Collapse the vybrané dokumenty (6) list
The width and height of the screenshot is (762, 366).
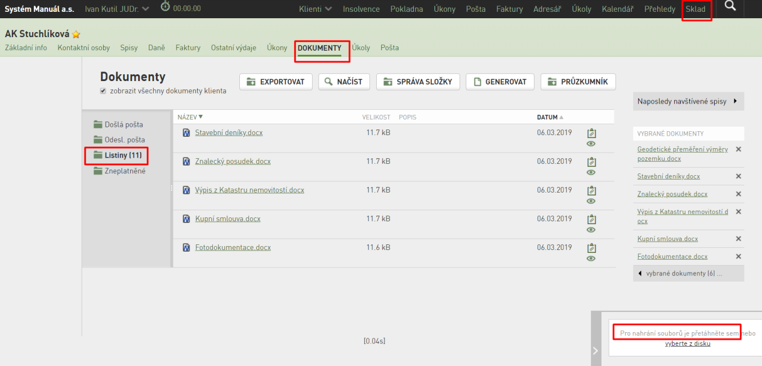[x=688, y=273]
